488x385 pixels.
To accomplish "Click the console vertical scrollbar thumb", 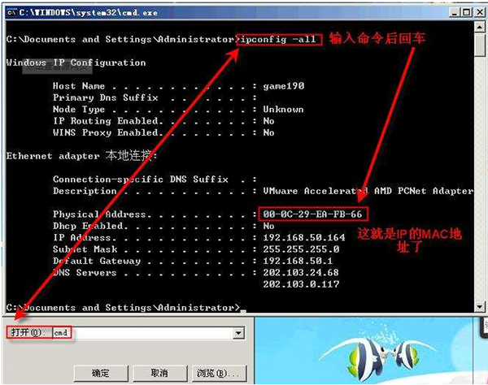I will (x=480, y=45).
